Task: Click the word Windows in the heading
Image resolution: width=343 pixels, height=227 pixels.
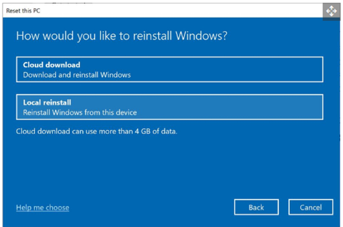Action: 200,36
